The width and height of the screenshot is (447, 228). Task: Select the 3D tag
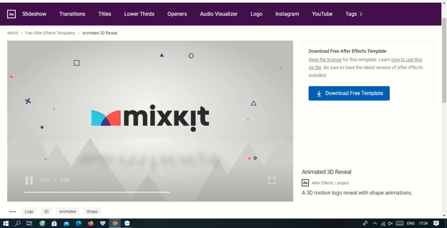pyautogui.click(x=46, y=211)
